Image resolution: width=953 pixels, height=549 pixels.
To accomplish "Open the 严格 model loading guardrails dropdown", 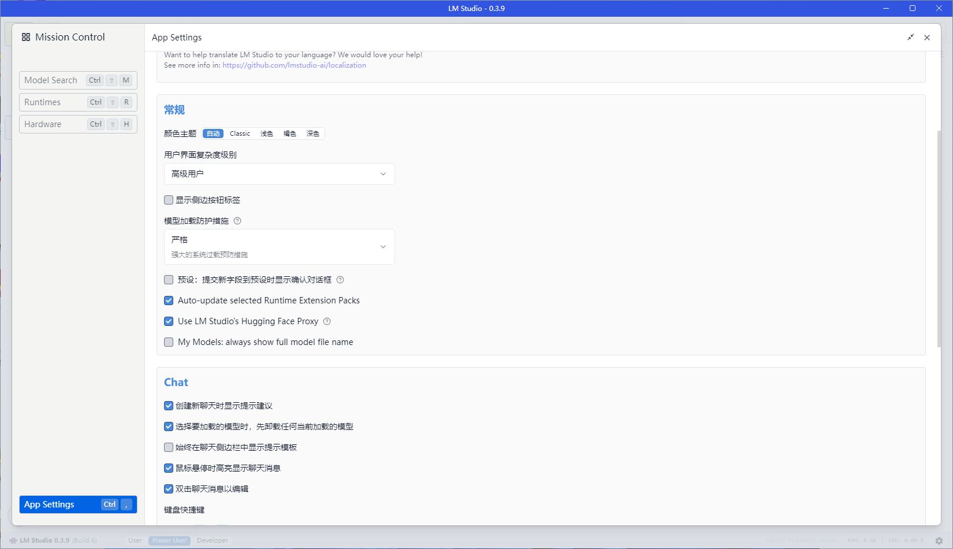I will [x=279, y=247].
